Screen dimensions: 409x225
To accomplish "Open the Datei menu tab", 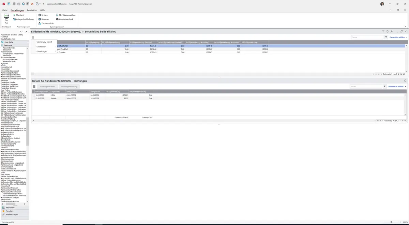I will [x=5, y=10].
